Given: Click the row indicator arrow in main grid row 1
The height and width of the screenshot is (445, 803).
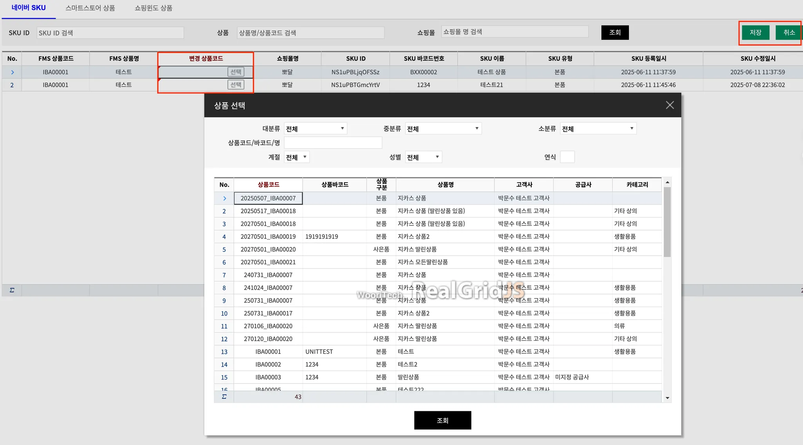Looking at the screenshot, I should click(12, 72).
